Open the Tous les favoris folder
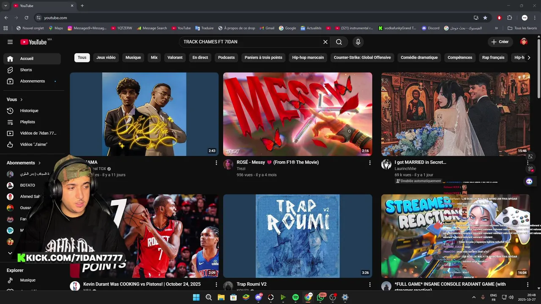Viewport: 541px width, 304px height. point(522,28)
